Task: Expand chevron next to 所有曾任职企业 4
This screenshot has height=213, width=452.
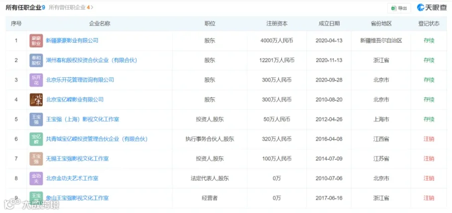Action: point(92,8)
